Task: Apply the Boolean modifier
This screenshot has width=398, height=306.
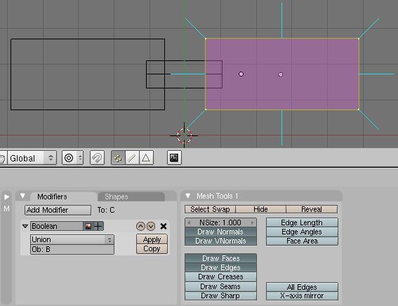Action: (152, 239)
